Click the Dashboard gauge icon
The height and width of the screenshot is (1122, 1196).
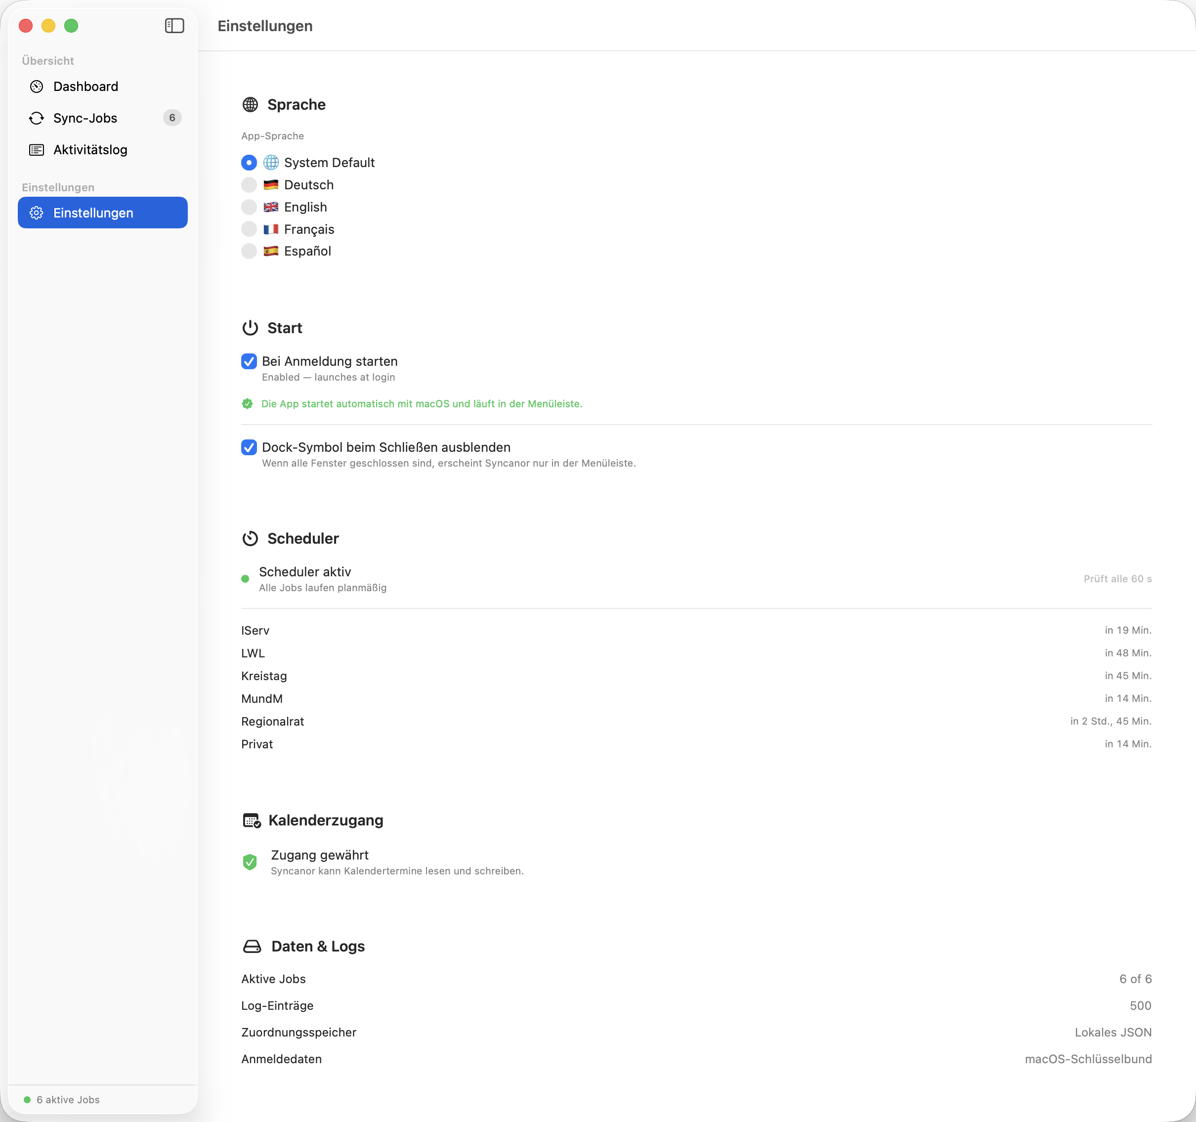[x=37, y=86]
